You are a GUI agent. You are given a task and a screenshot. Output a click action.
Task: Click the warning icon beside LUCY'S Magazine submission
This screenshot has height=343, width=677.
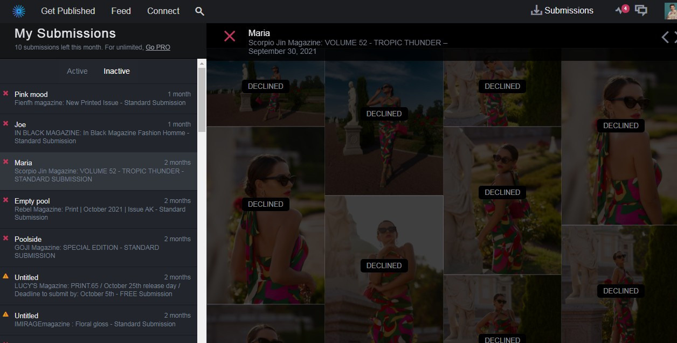[6, 276]
